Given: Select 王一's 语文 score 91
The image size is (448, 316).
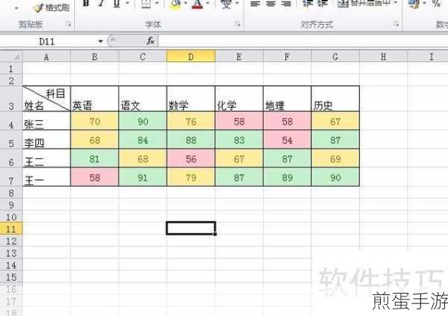Looking at the screenshot, I should [143, 177].
